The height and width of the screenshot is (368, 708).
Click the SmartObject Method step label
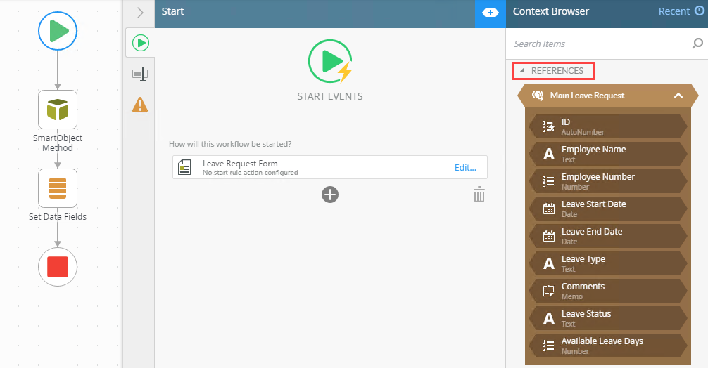(x=58, y=143)
